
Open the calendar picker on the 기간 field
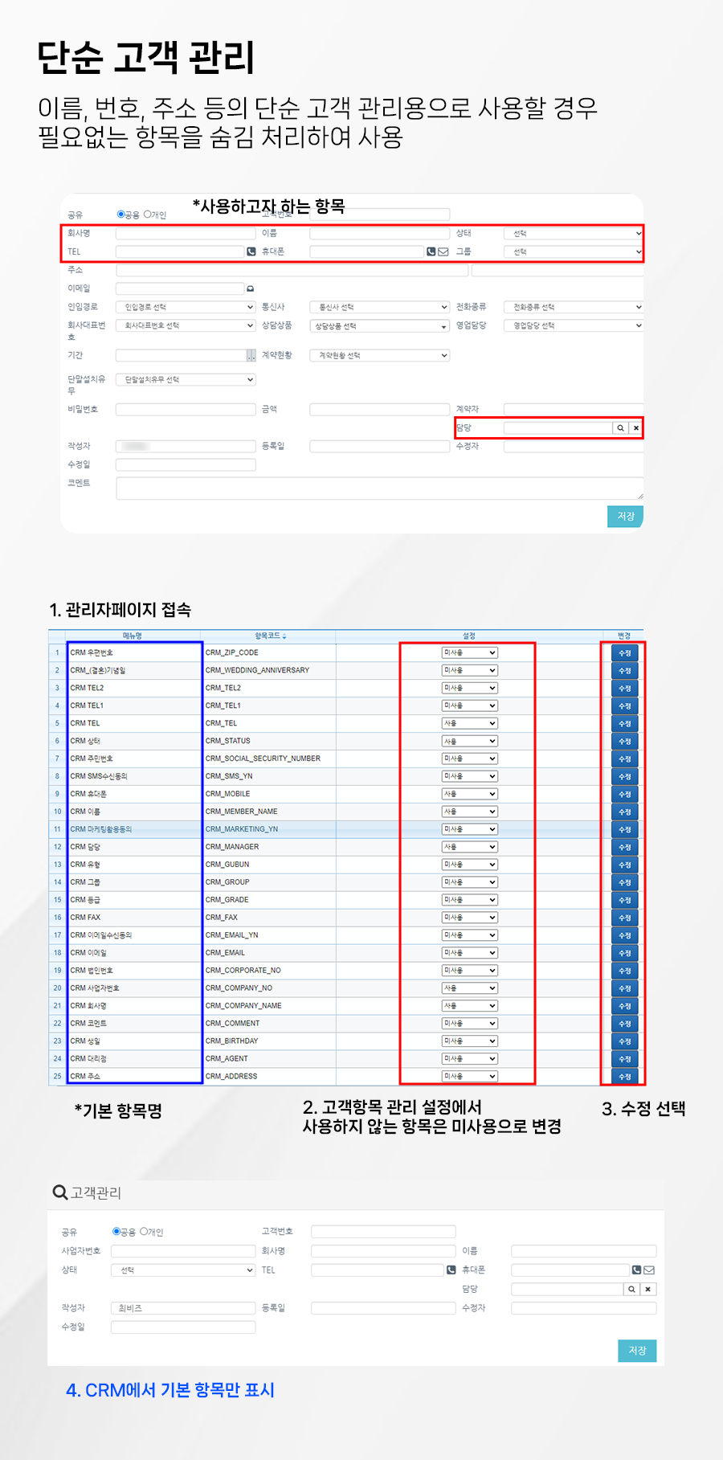251,356
